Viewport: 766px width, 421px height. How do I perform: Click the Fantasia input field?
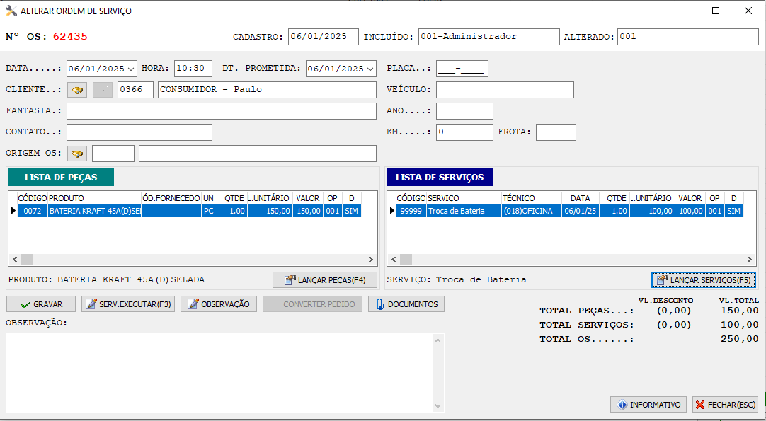click(x=222, y=111)
